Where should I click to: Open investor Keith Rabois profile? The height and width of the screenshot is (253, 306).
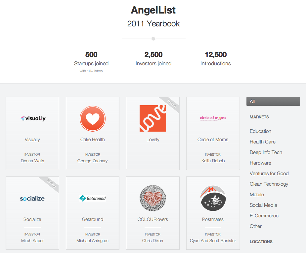click(x=213, y=161)
